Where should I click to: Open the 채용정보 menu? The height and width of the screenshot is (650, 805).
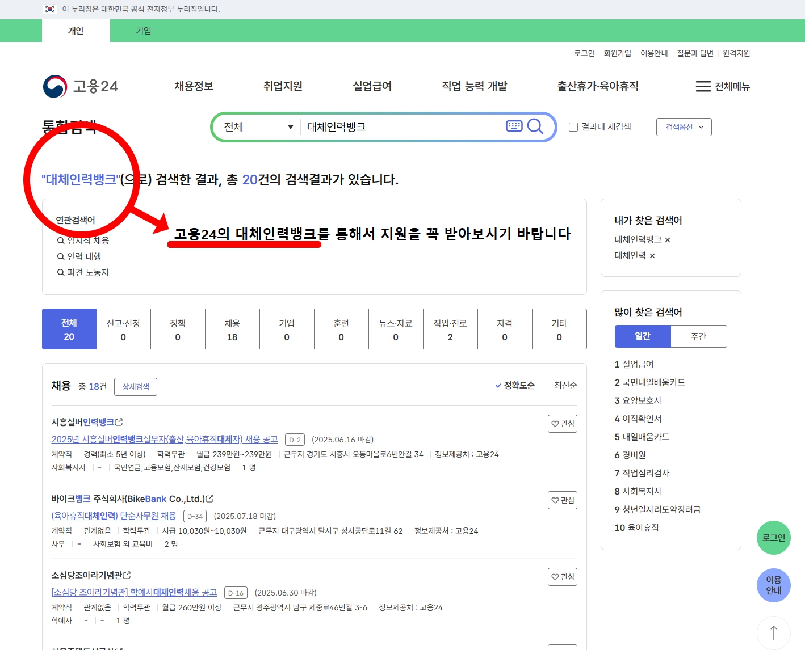[x=194, y=86]
